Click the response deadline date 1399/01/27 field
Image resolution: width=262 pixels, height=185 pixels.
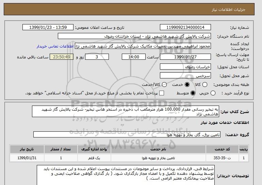[x=185, y=57]
